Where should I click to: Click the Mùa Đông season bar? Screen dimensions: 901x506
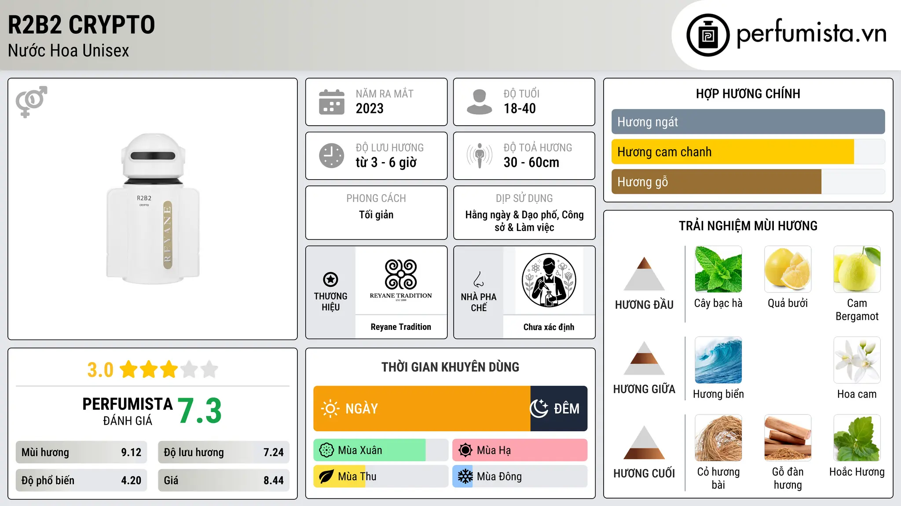click(520, 477)
